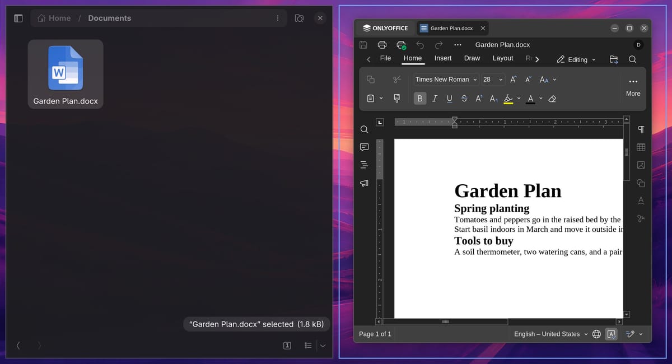Open Signature settings in right sidebar

tap(641, 218)
